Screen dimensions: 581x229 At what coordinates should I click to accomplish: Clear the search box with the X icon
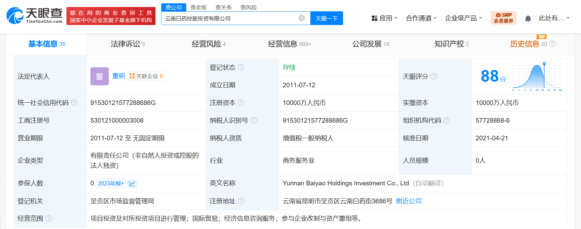pyautogui.click(x=302, y=18)
